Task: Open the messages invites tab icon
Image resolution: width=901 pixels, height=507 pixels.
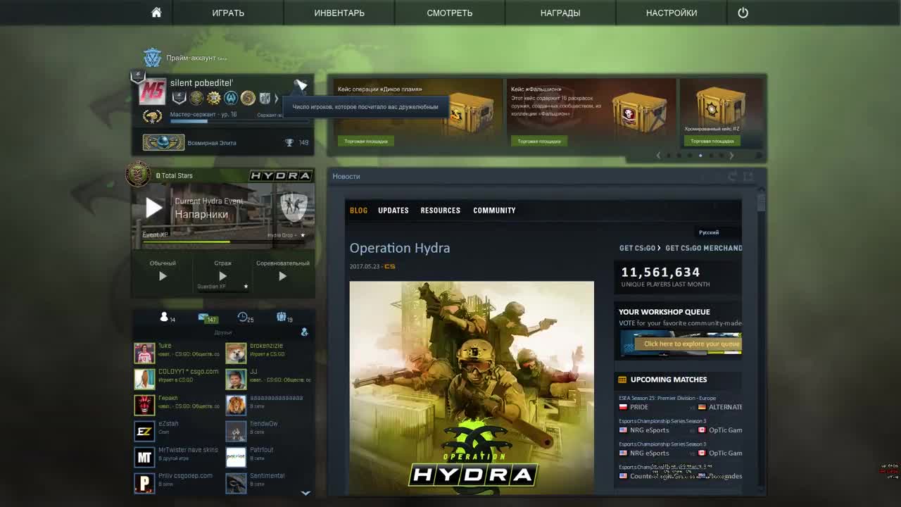Action: (204, 318)
